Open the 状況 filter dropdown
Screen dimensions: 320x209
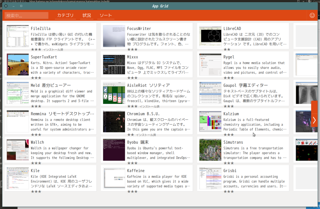[x=87, y=15]
